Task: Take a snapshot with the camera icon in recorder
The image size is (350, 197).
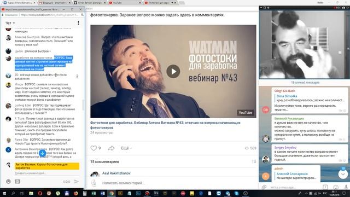Action: [x=343, y=8]
